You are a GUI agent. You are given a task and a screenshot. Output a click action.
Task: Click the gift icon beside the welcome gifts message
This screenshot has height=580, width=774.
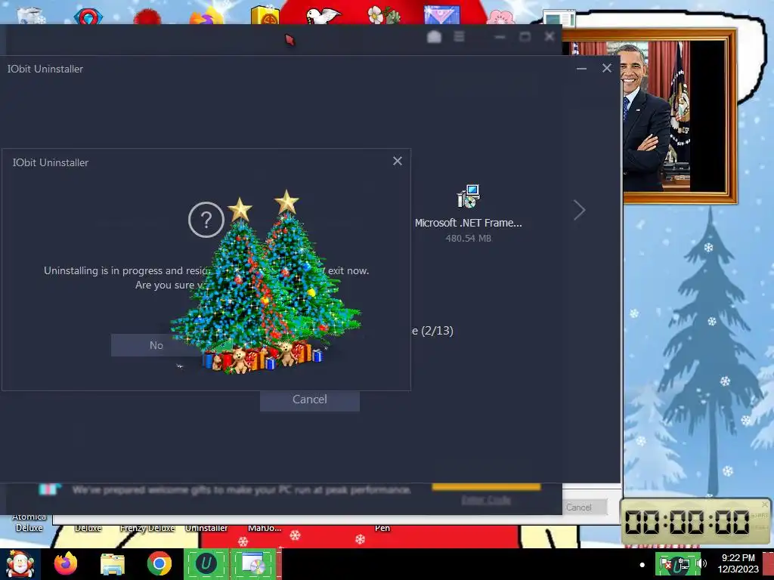(x=50, y=489)
